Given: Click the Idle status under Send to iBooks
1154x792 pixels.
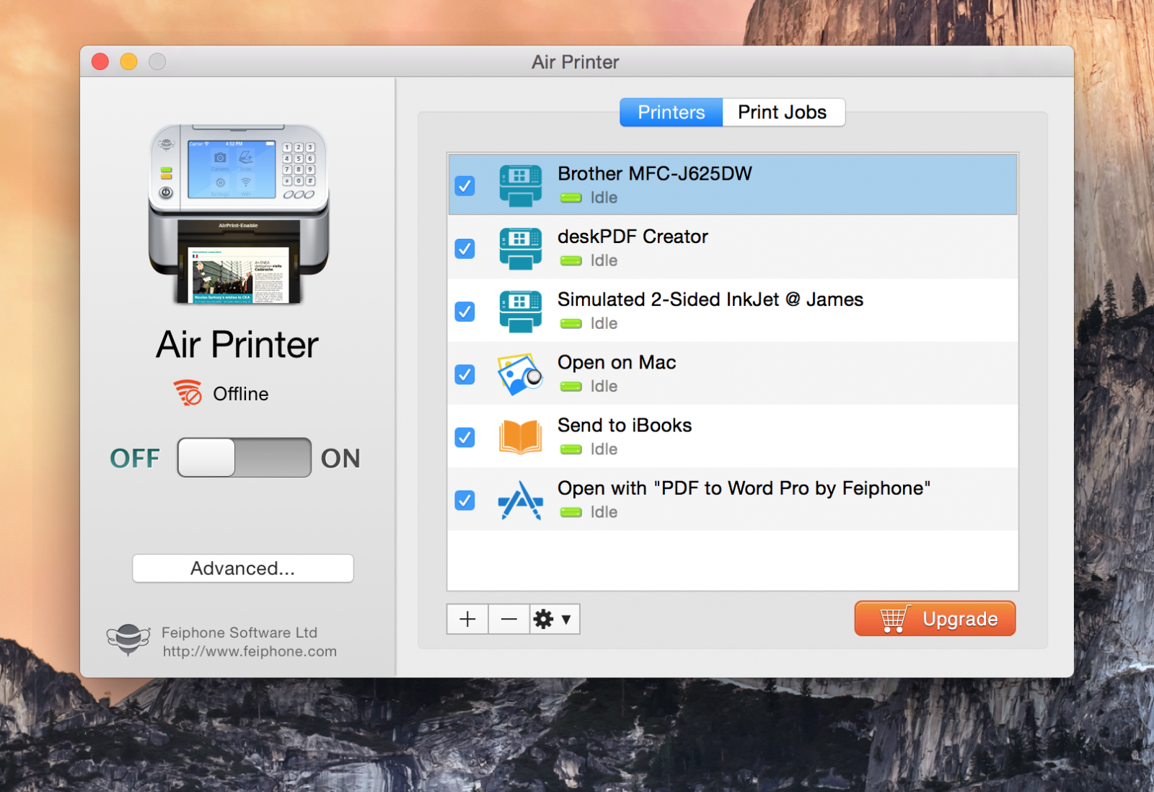Looking at the screenshot, I should tap(604, 449).
